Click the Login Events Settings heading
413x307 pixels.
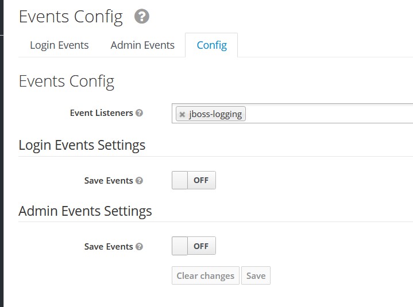click(x=82, y=145)
